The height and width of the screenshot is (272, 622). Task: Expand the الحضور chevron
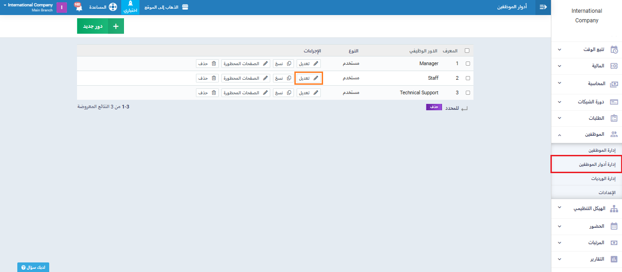pyautogui.click(x=560, y=226)
